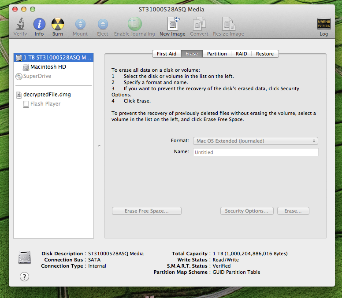Open disk Info from toolbar
This screenshot has height=298, width=342.
click(39, 24)
